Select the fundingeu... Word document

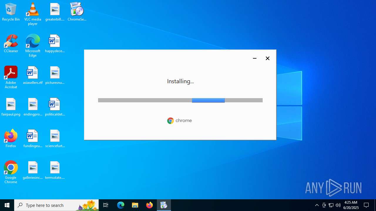(33, 139)
